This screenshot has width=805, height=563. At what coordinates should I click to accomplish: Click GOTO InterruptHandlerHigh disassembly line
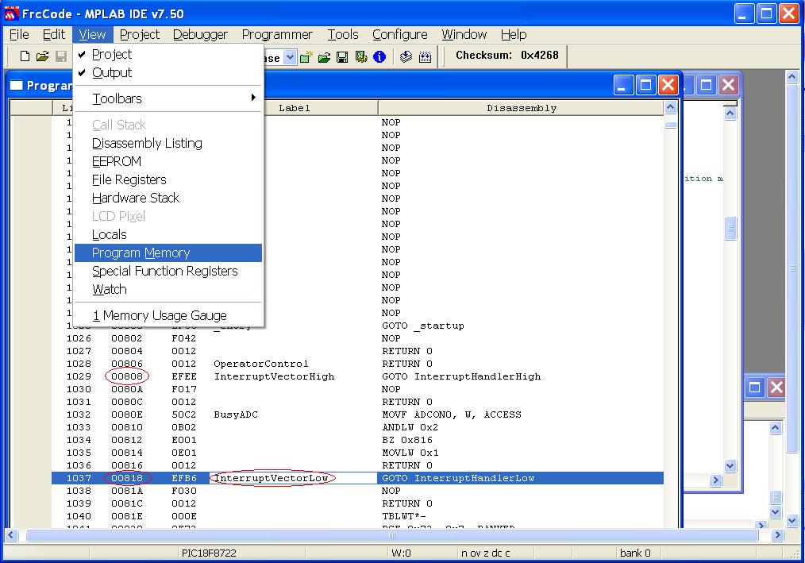pyautogui.click(x=461, y=376)
